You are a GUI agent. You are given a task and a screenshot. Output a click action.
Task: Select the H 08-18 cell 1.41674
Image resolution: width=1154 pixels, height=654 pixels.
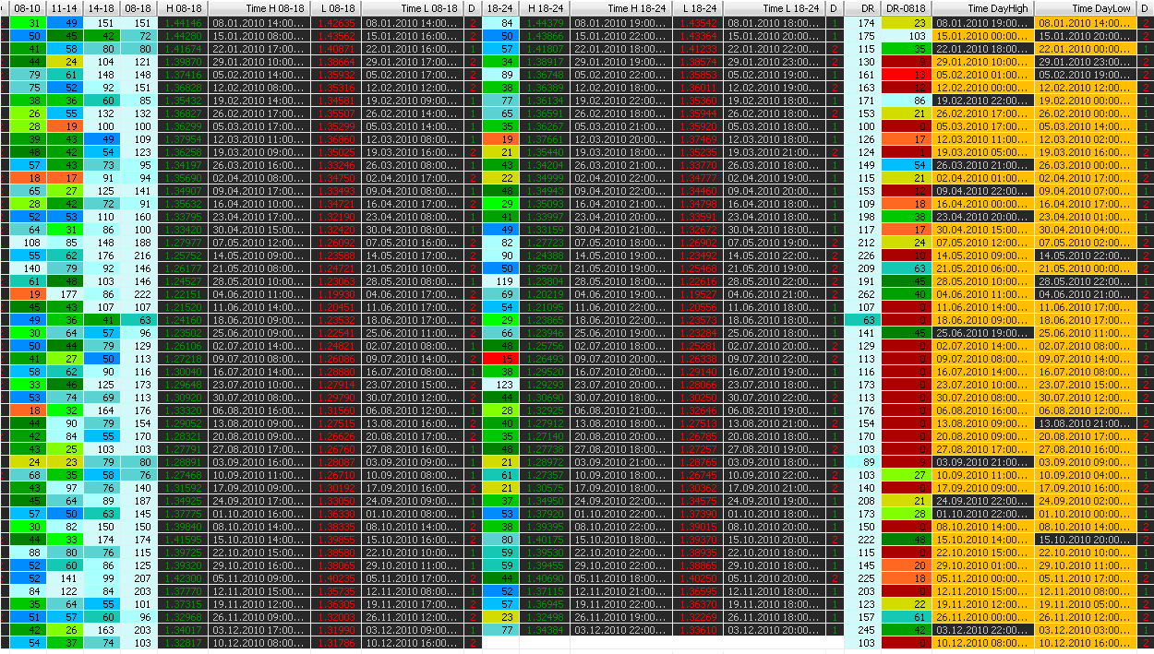click(x=182, y=48)
